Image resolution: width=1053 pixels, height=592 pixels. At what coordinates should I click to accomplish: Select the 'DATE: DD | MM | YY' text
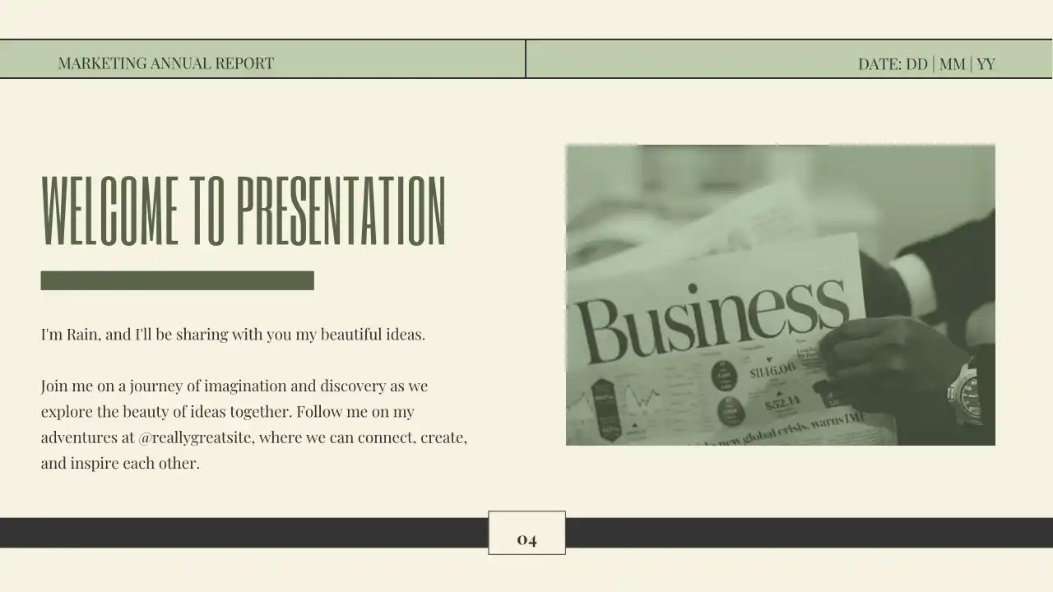pyautogui.click(x=926, y=64)
